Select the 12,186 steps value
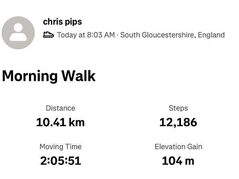Viewport: 239px width, 179px height. [x=178, y=122]
